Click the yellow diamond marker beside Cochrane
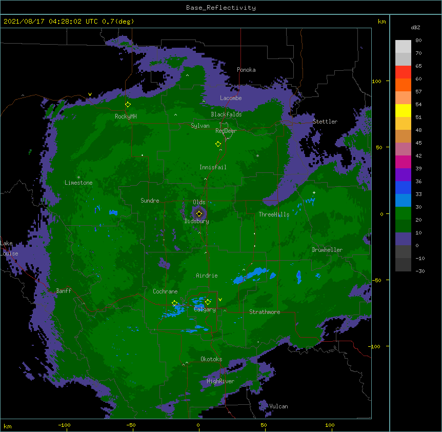 [174, 303]
